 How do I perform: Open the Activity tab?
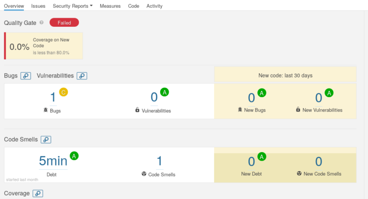click(x=154, y=6)
